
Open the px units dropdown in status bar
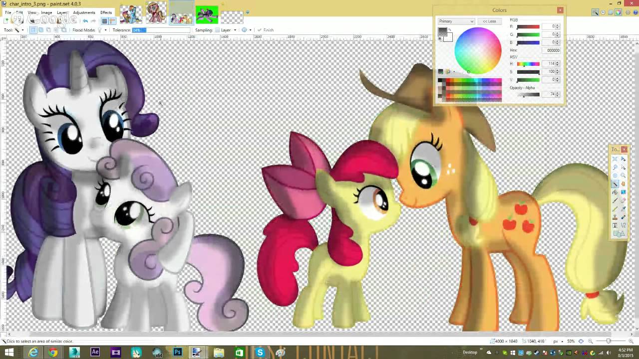tap(558, 342)
